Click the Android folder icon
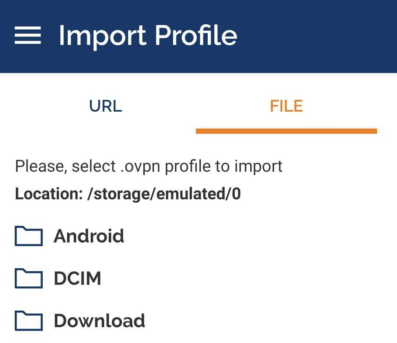 (29, 236)
